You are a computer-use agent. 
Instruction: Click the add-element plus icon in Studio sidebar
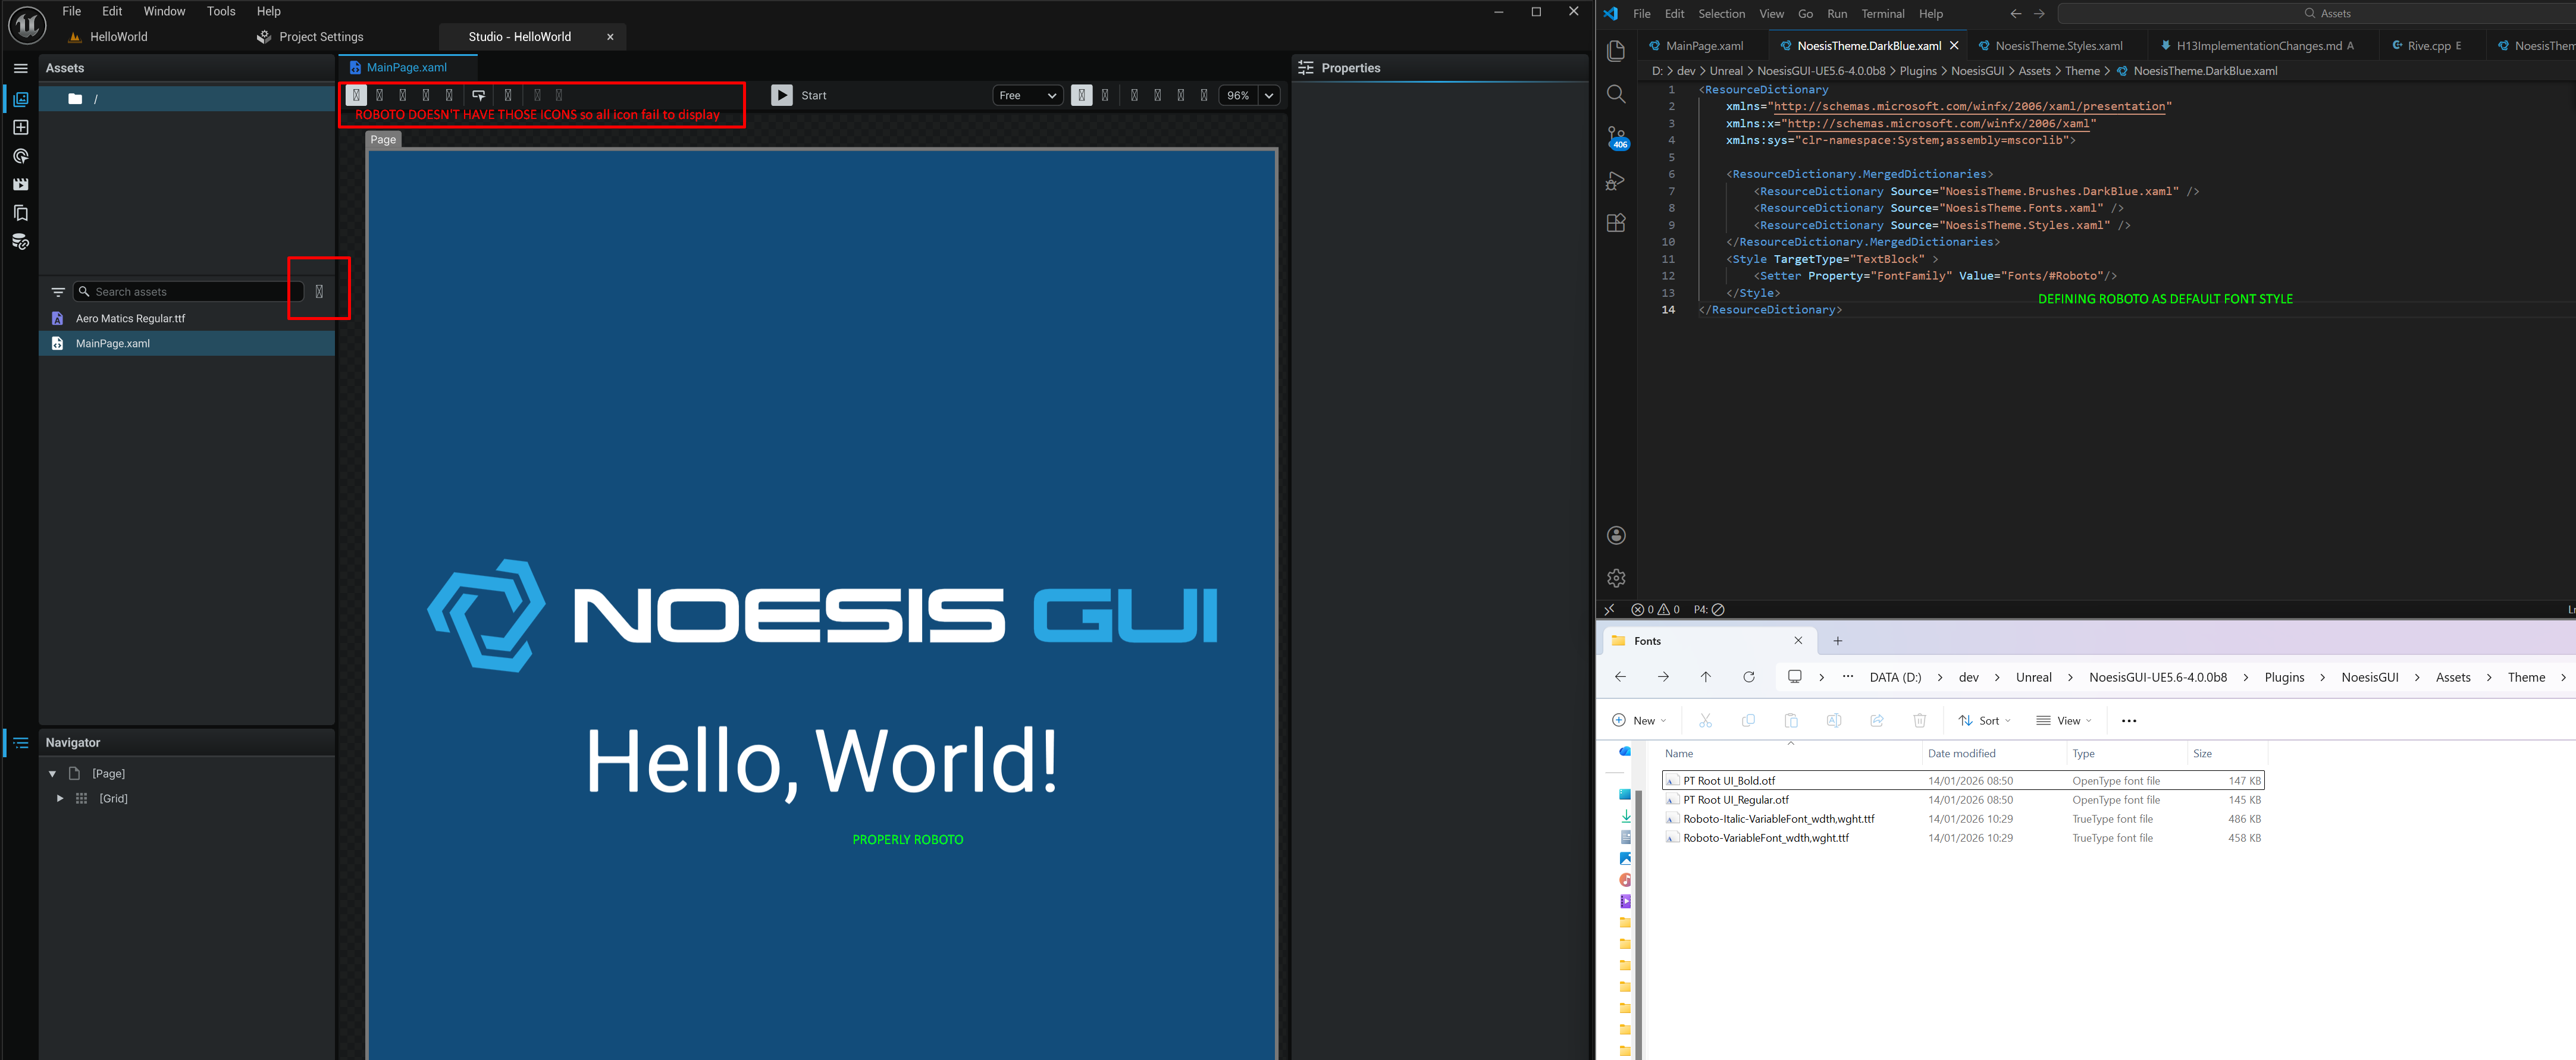[20, 127]
